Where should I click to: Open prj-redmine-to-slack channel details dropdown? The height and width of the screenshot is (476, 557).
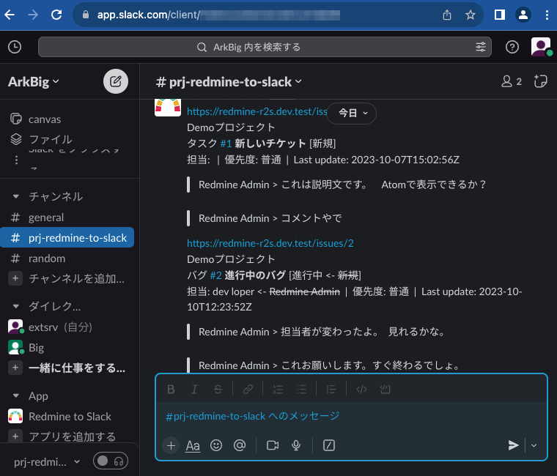229,82
